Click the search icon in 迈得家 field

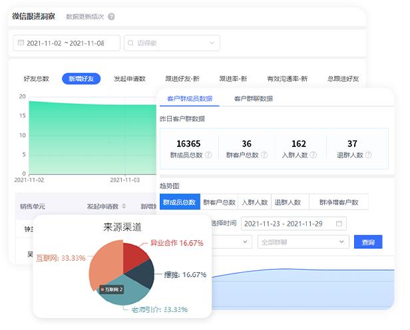(130, 43)
